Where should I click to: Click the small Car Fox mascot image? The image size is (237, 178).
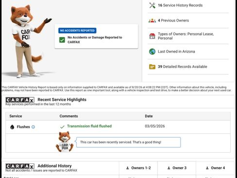(65, 142)
